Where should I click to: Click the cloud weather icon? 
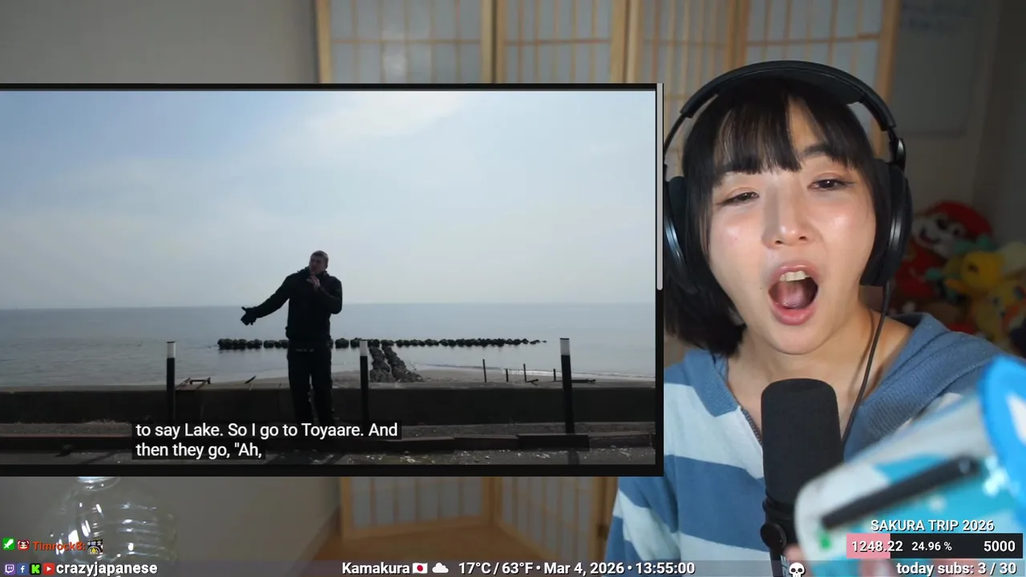point(440,568)
